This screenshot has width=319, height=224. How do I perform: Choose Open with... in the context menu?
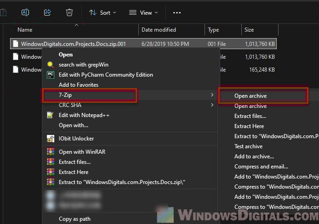click(x=74, y=125)
